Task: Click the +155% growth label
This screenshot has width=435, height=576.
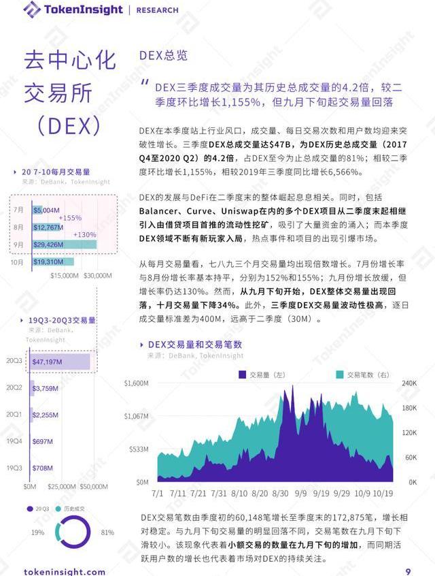Action: coord(70,218)
